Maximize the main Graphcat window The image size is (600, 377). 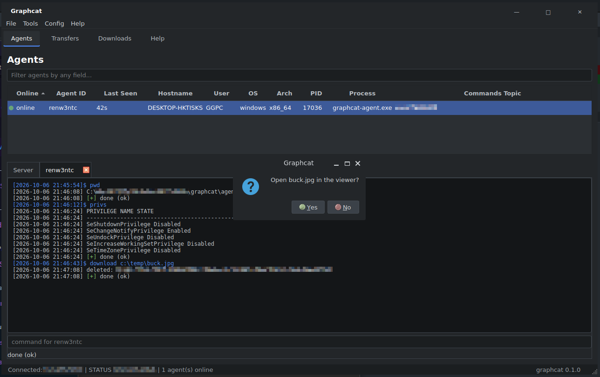click(x=548, y=12)
